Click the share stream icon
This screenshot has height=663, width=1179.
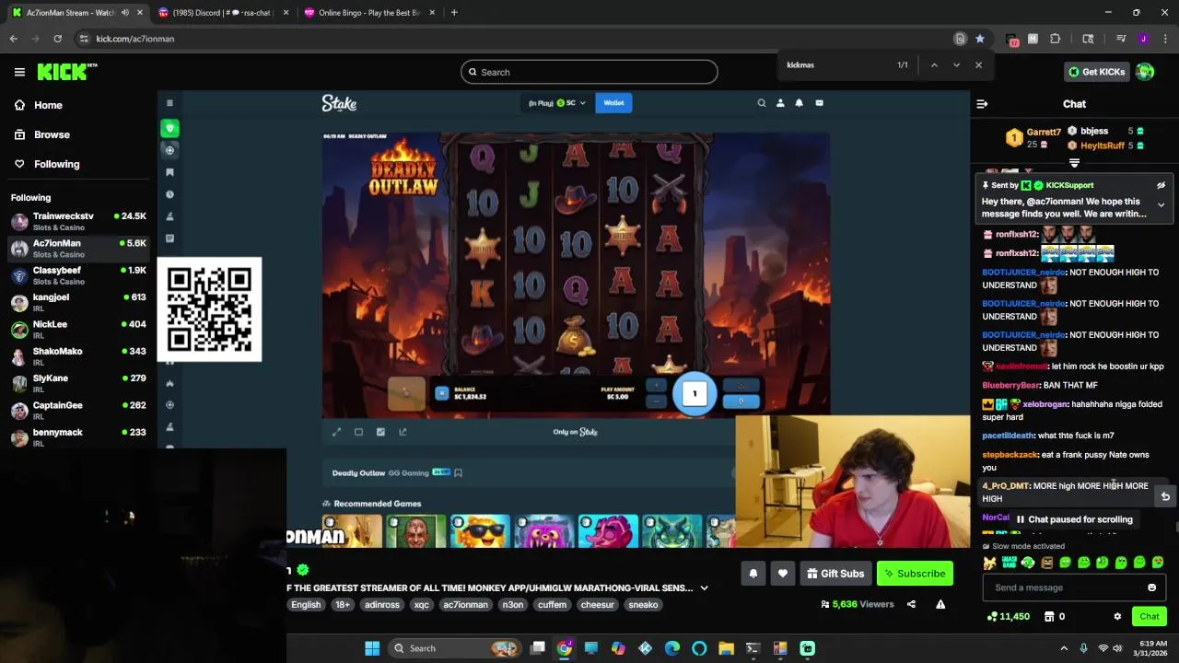pyautogui.click(x=911, y=604)
